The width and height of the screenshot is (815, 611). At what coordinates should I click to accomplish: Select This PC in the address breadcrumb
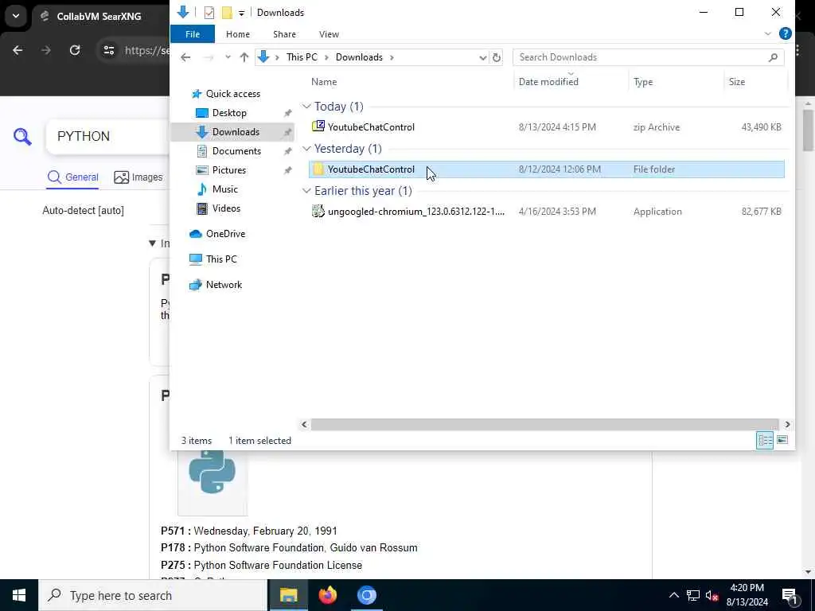[x=302, y=57]
